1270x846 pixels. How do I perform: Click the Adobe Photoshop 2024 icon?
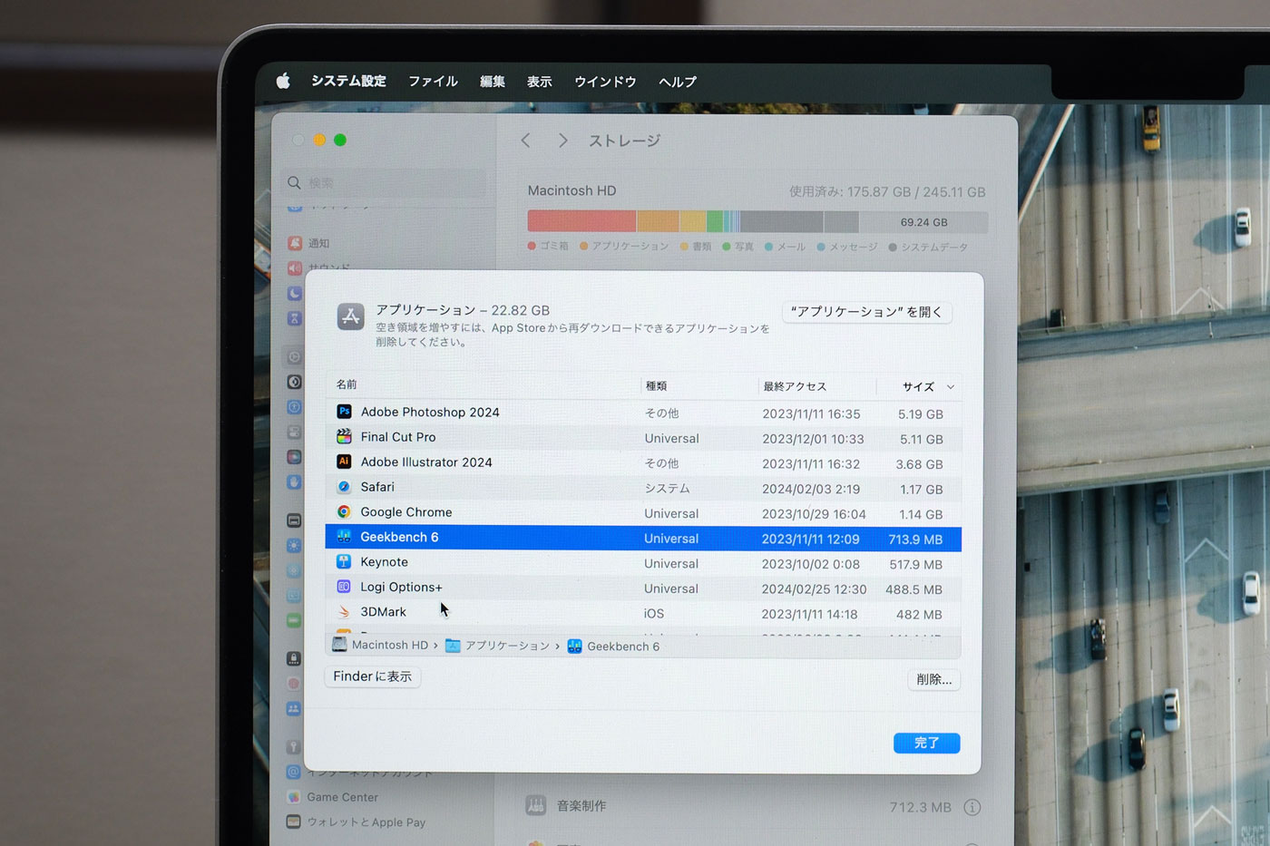click(344, 412)
